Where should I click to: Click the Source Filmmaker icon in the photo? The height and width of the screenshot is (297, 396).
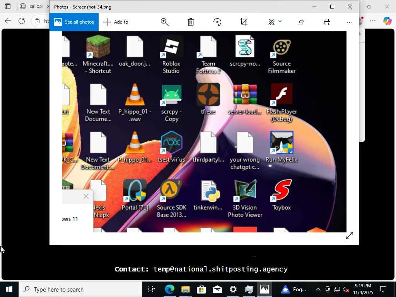pos(282,47)
